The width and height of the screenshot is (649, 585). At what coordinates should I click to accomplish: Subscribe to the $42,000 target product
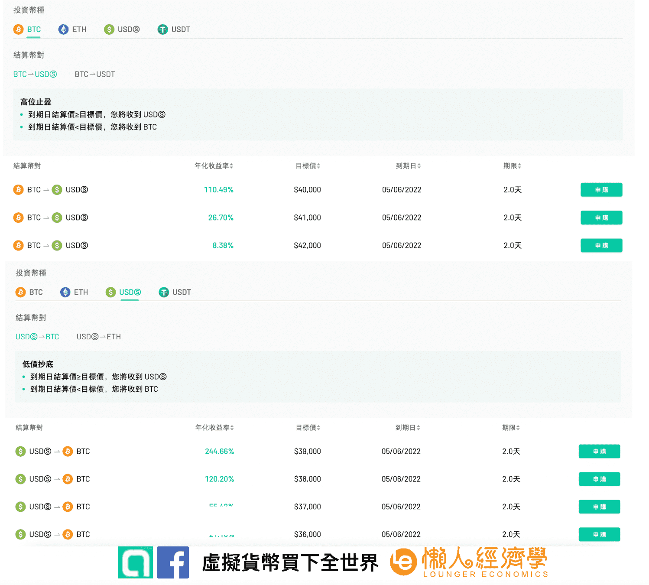(601, 246)
